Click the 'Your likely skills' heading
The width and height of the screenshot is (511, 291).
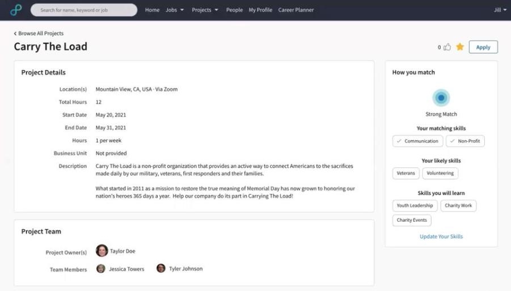[x=441, y=161]
